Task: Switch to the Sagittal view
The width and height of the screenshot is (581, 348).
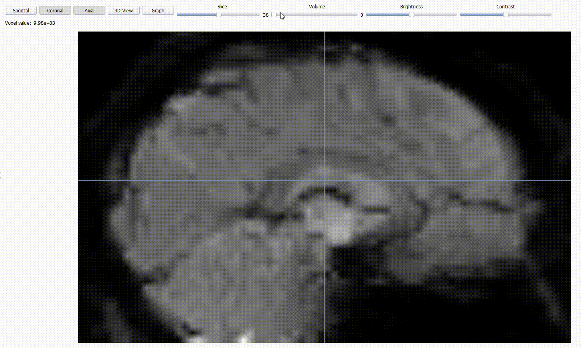Action: click(x=21, y=11)
